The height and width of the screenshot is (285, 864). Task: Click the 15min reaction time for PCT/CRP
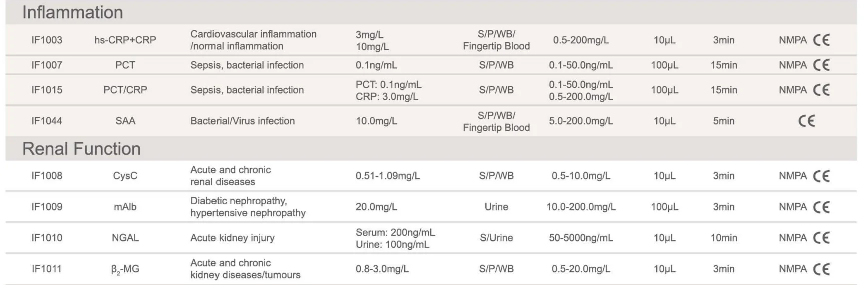724,90
